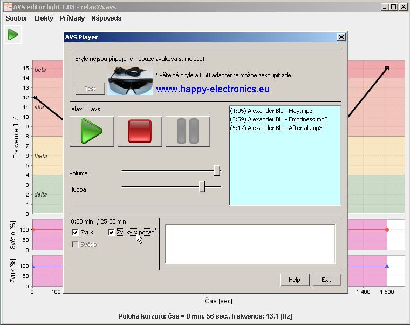Open the Efekty menu
The height and width of the screenshot is (325, 410).
click(x=44, y=18)
